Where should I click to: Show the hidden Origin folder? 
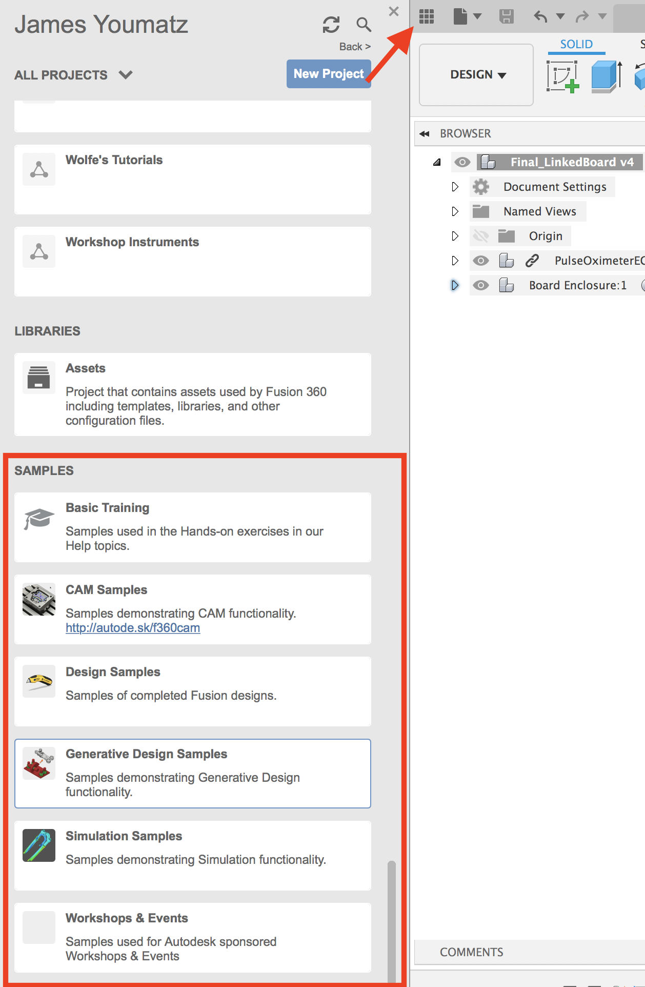(481, 236)
